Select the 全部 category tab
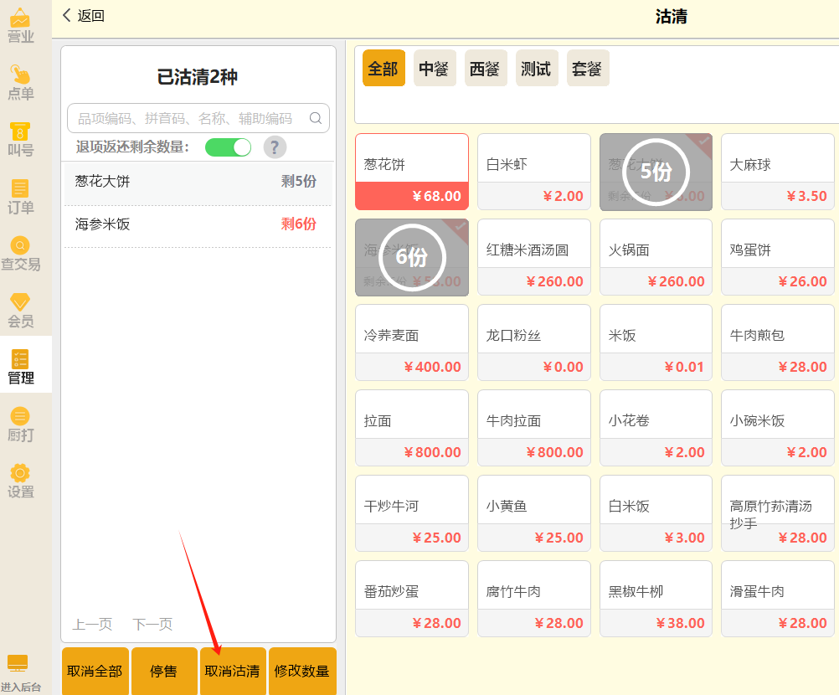Image resolution: width=839 pixels, height=695 pixels. point(383,68)
